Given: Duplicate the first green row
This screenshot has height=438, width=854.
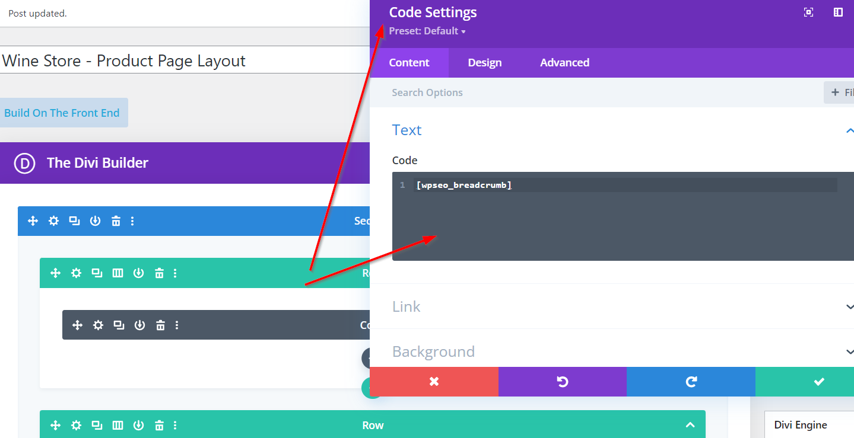Looking at the screenshot, I should [x=97, y=273].
